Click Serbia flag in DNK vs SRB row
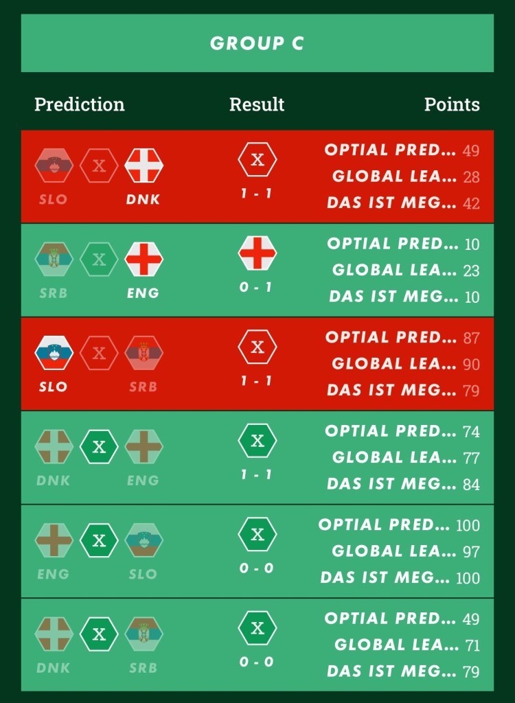 click(144, 634)
